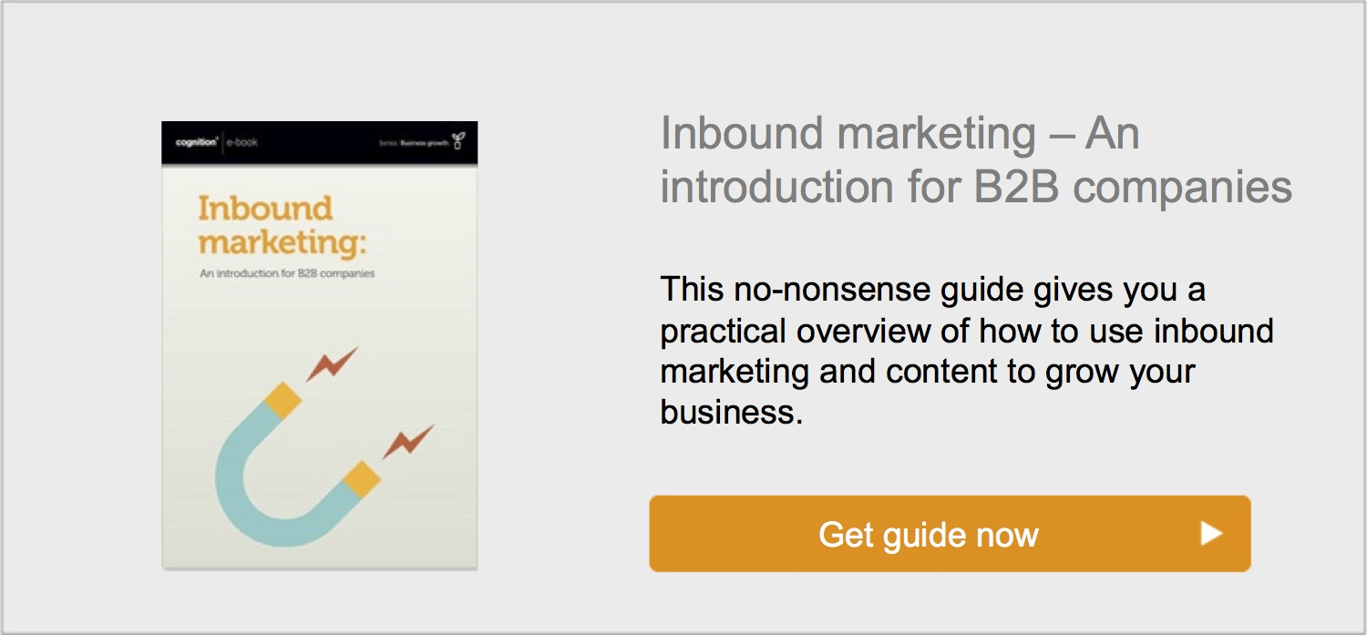Click the word "business." ending the description
Viewport: 1367px width, 635px height.
click(731, 413)
